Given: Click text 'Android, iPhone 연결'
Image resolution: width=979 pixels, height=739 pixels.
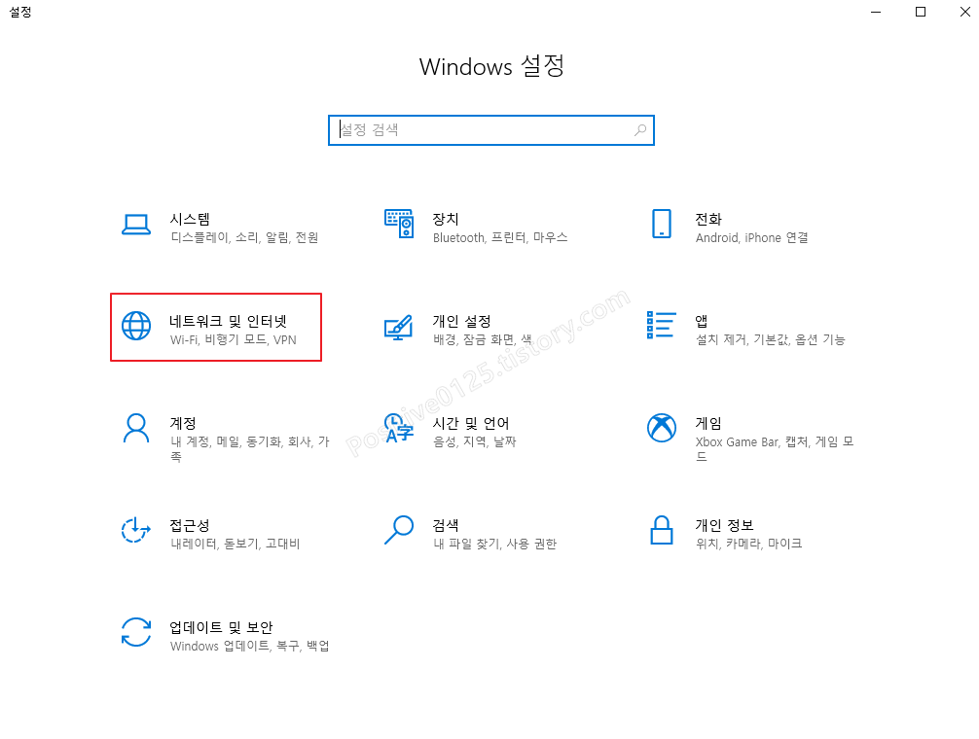Looking at the screenshot, I should 751,237.
